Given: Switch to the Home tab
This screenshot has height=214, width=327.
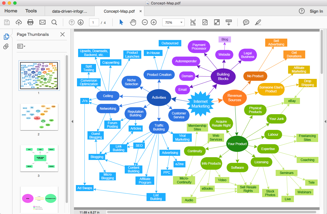Looking at the screenshot, I should (x=11, y=11).
